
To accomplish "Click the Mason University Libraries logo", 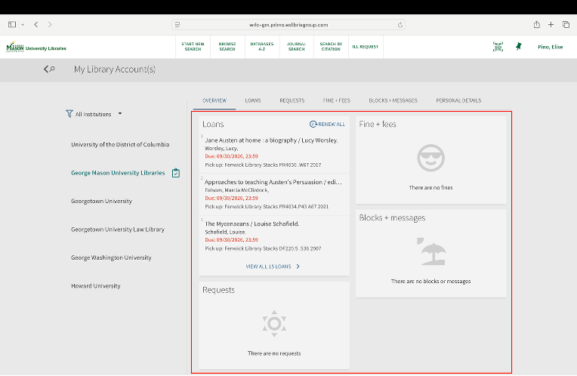I will 36,47.
